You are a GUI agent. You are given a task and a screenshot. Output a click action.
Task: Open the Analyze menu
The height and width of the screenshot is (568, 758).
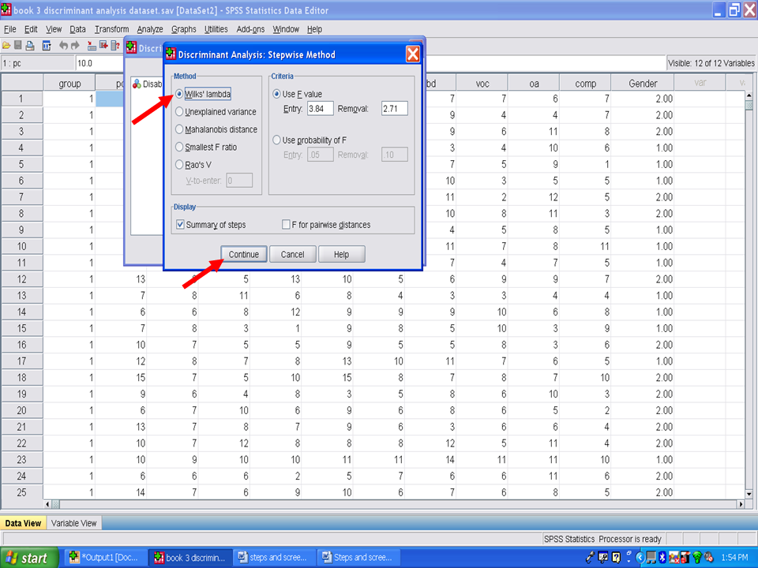tap(149, 29)
